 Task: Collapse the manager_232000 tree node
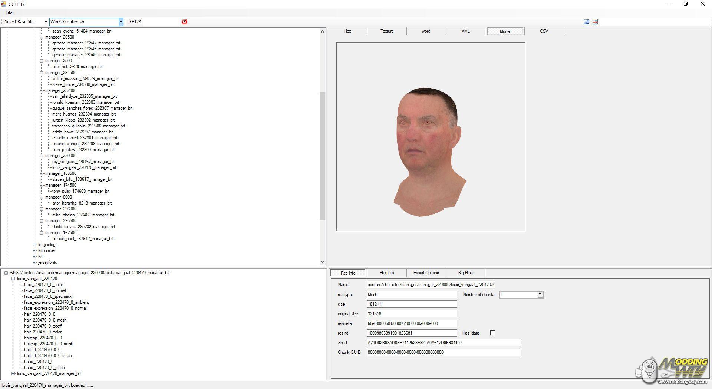42,90
